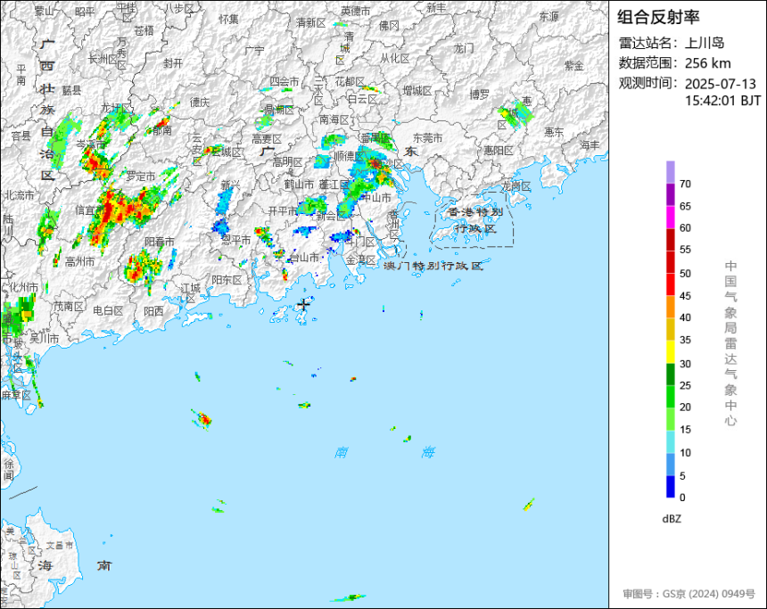Click the 北流市 city label

pyautogui.click(x=20, y=195)
